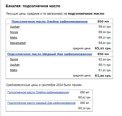Select the average price 65,95 грн.
This screenshot has height=116, width=122.
point(103,48)
